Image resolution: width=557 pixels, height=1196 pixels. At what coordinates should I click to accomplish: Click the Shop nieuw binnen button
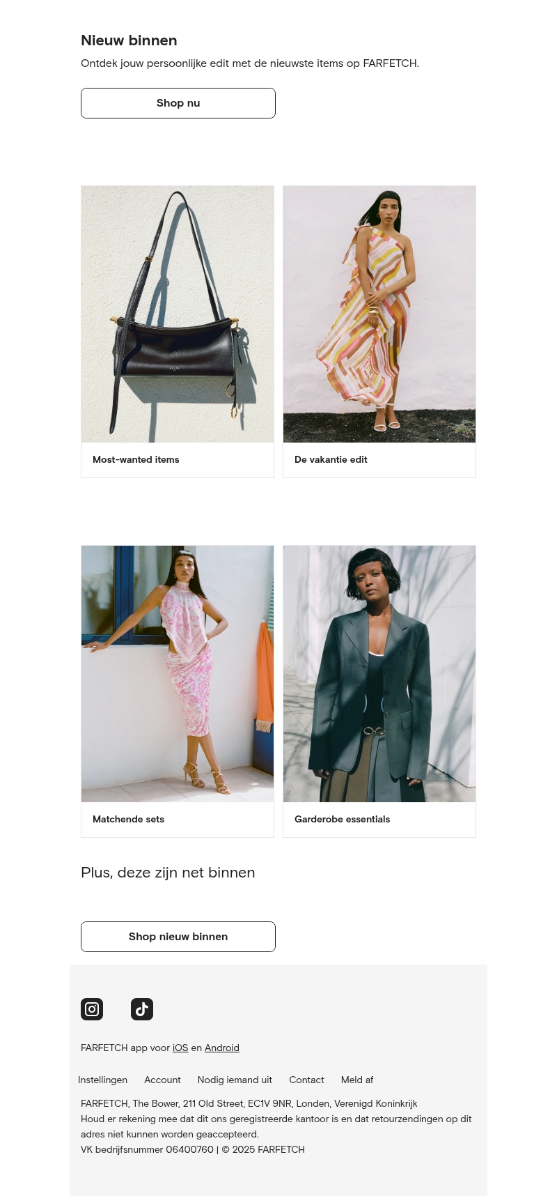click(178, 937)
